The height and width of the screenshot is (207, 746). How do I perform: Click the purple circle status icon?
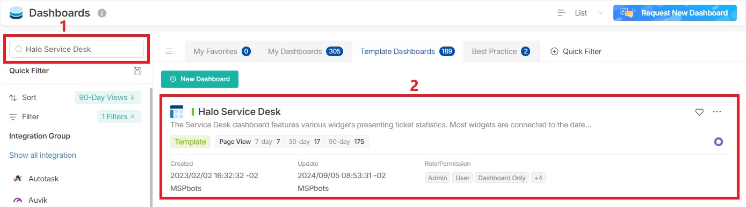(718, 142)
